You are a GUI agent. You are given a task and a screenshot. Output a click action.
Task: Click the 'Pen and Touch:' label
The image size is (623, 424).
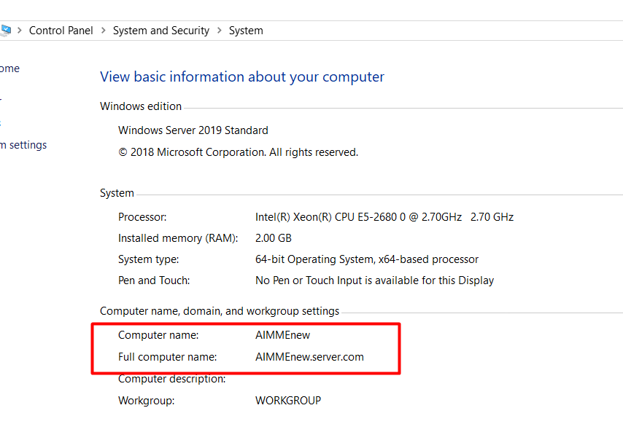coord(154,280)
